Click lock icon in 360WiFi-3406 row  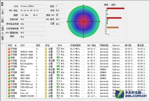click(46, 52)
